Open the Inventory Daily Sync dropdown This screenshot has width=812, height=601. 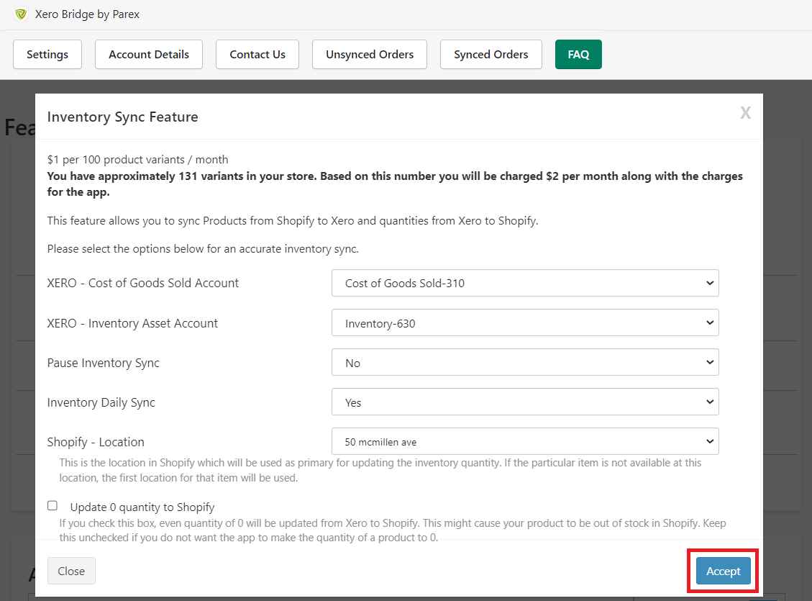pyautogui.click(x=525, y=402)
